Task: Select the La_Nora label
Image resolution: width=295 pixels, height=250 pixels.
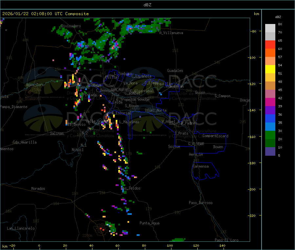Action: click(130, 83)
